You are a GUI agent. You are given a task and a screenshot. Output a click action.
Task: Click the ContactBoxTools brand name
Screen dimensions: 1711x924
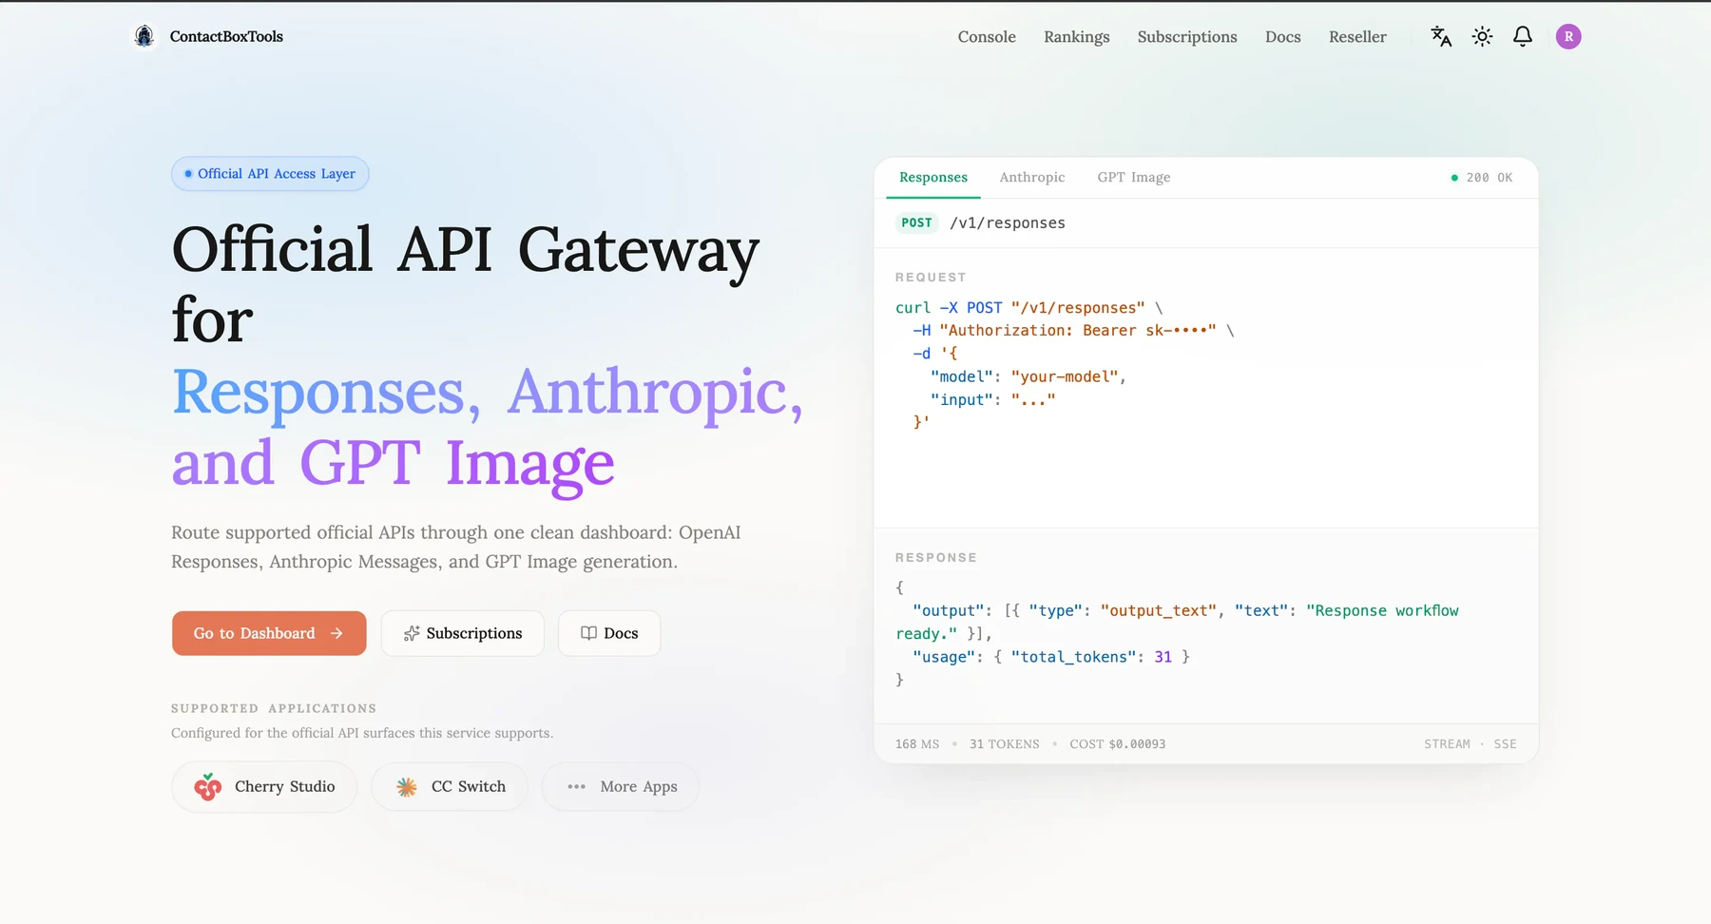point(226,36)
